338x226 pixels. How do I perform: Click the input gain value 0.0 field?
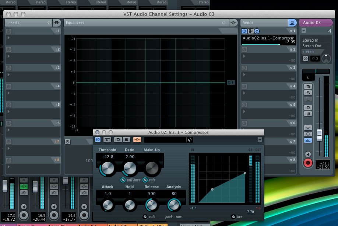[315, 59]
